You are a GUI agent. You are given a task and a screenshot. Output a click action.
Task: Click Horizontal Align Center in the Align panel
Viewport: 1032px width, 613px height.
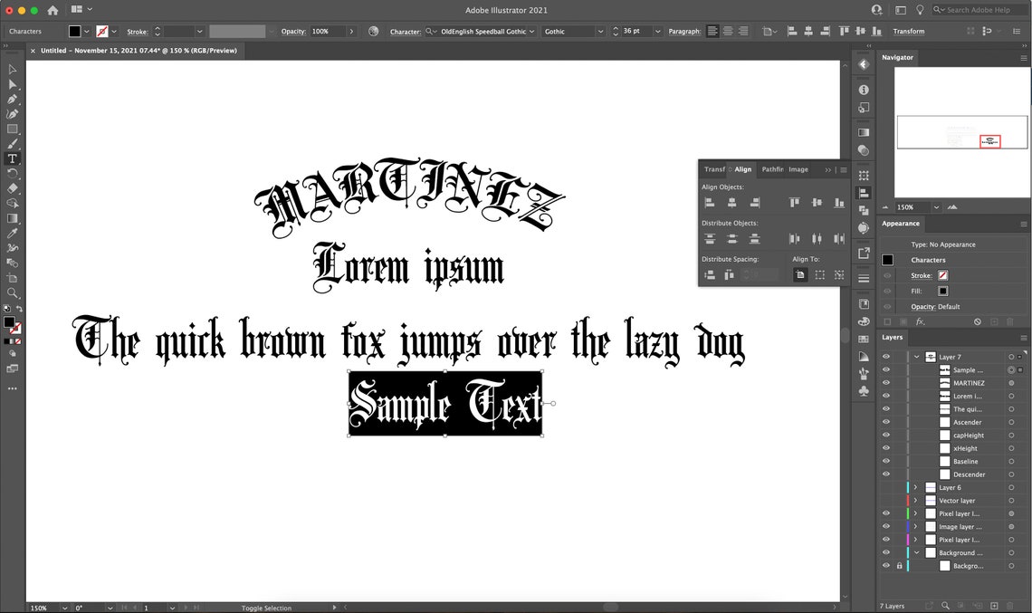tap(732, 203)
